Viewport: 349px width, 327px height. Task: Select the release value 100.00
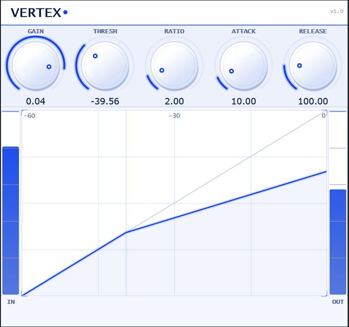(x=313, y=101)
